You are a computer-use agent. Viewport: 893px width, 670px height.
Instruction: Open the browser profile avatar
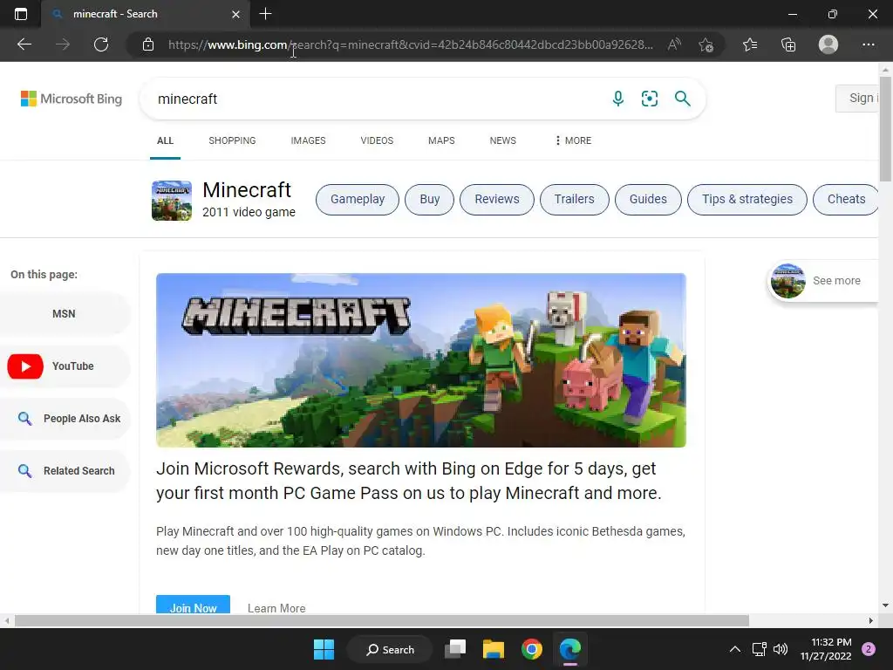pos(828,44)
